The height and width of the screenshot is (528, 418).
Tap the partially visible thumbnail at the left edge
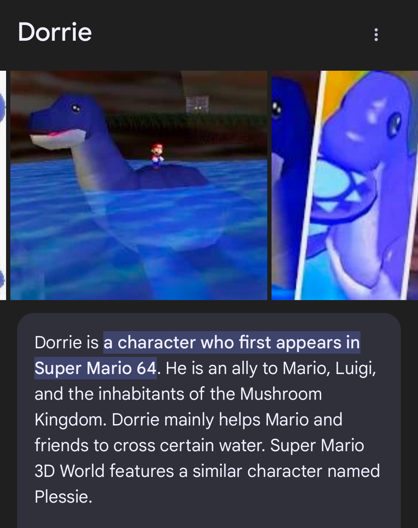[x=3, y=185]
